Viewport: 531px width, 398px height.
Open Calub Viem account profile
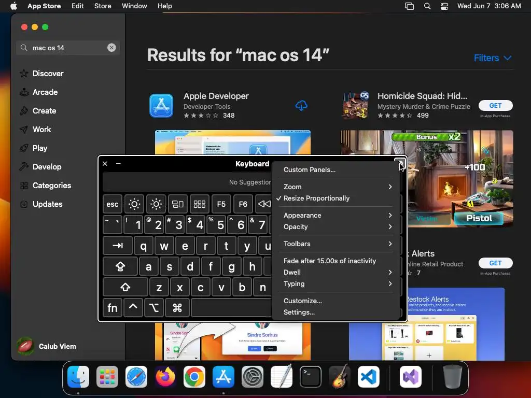tap(47, 346)
